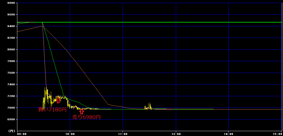Viewport: 283px width, 136px height.
Task: Click the 8200 price axis label
Action: tap(12, 38)
